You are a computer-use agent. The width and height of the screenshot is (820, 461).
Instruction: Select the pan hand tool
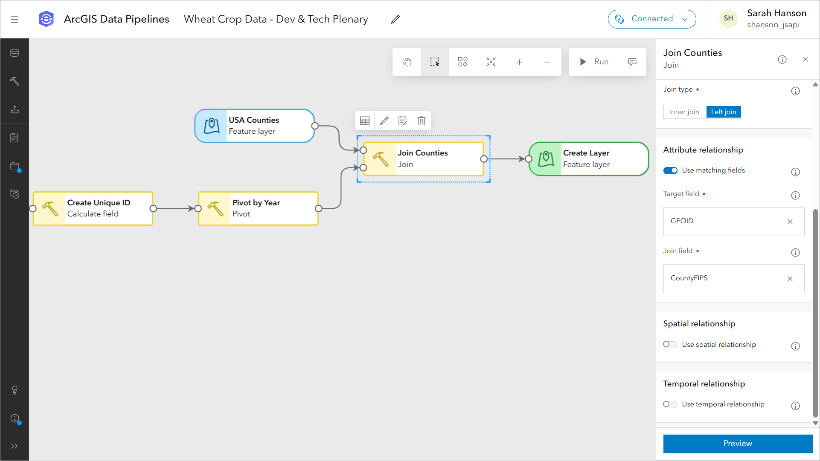tap(406, 62)
